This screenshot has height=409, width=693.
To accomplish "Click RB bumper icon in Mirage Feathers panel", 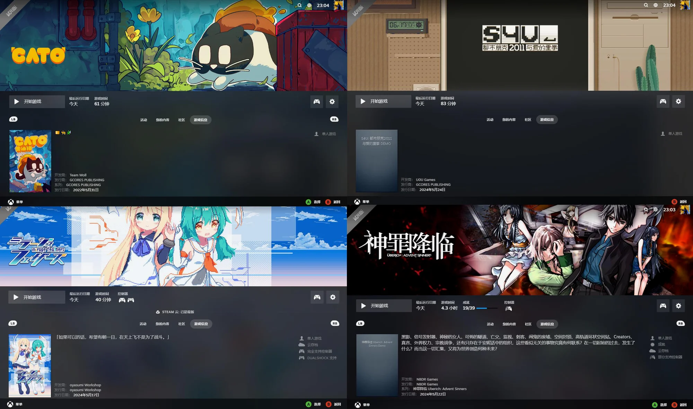I will (x=335, y=323).
